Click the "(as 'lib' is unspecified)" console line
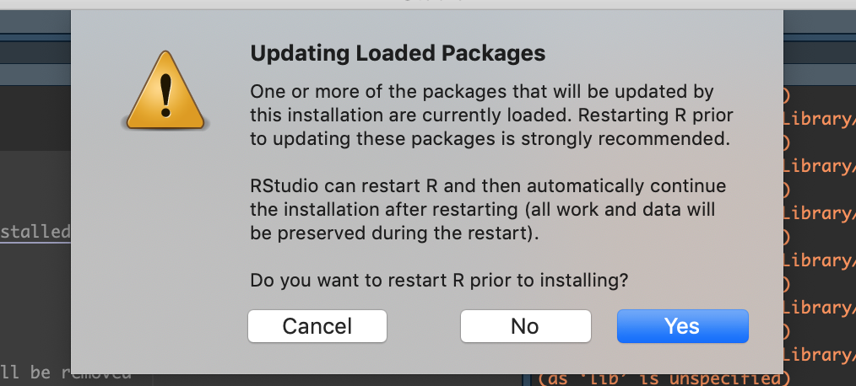The width and height of the screenshot is (856, 386). coord(664,378)
